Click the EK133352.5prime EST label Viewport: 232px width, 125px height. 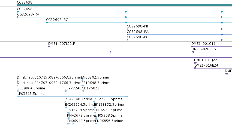[109, 105]
